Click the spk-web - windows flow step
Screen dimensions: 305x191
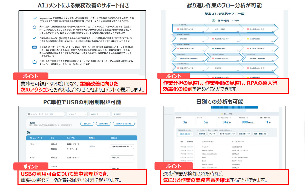point(257,58)
